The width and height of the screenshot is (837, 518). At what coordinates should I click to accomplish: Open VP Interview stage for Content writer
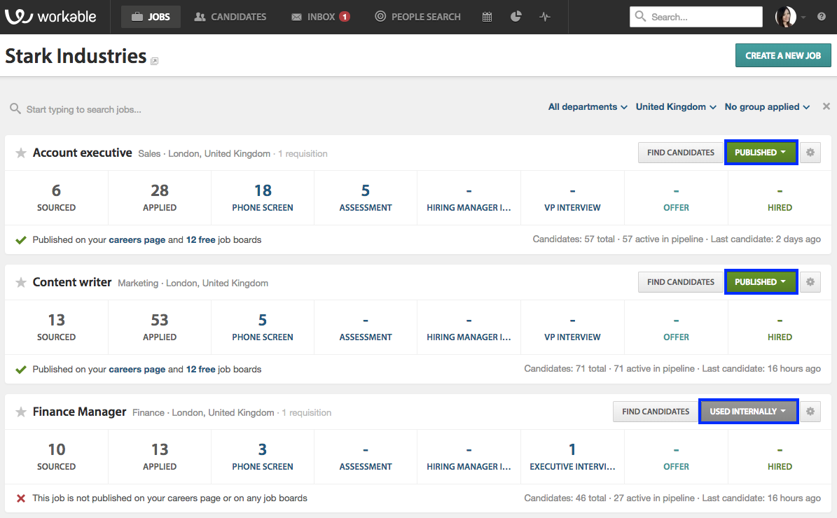pos(572,327)
